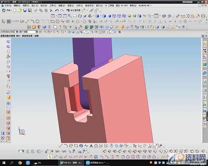
Task: Select the Circle sketch tool
Action: [37, 21]
